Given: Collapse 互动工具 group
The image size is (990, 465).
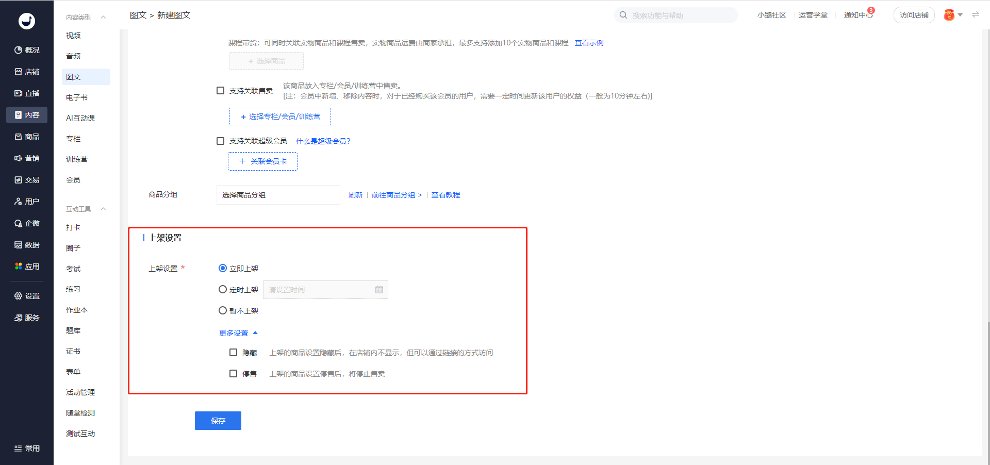Looking at the screenshot, I should point(103,209).
